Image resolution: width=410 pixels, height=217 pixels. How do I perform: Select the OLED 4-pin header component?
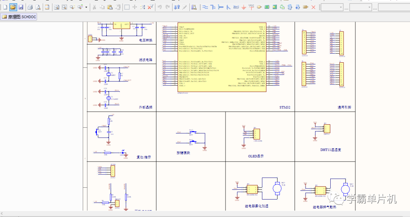click(x=257, y=134)
